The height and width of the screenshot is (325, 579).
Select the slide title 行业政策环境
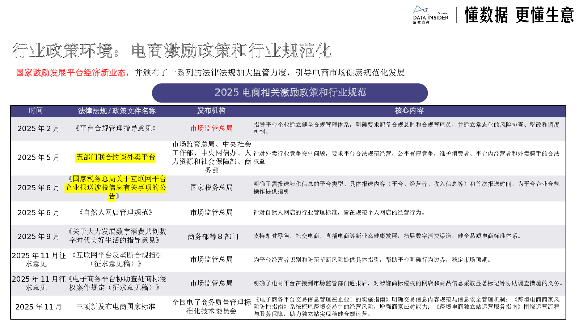(63, 51)
